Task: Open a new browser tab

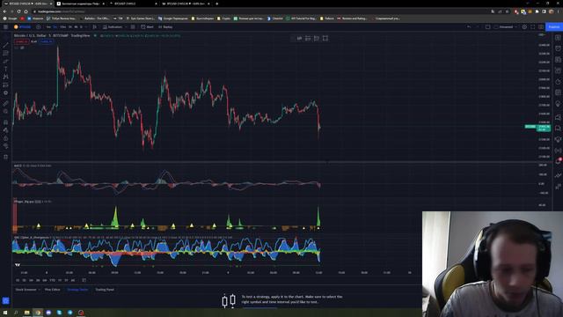Action: point(216,4)
